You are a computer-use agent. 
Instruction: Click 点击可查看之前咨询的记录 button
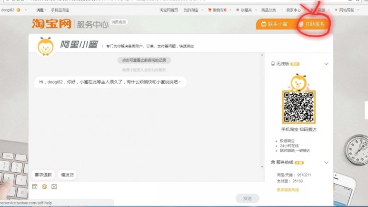click(144, 60)
